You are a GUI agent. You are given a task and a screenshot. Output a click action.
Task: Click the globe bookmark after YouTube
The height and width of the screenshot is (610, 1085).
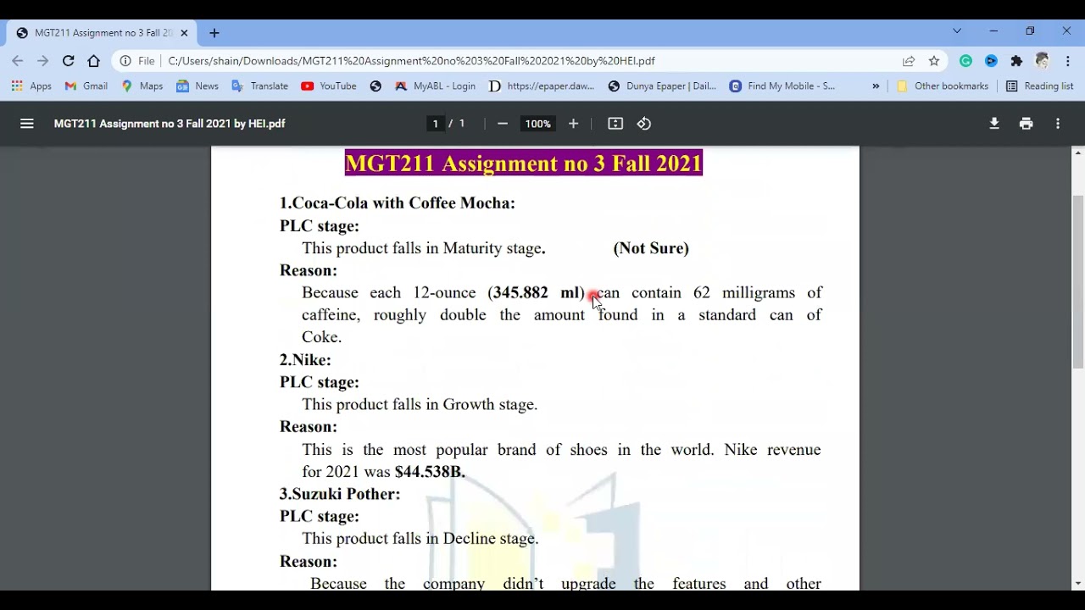376,86
